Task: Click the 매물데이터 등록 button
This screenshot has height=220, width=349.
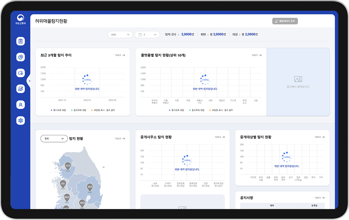Action: pyautogui.click(x=285, y=21)
